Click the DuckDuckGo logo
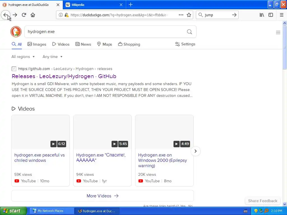This screenshot has height=215, width=287. (16, 32)
